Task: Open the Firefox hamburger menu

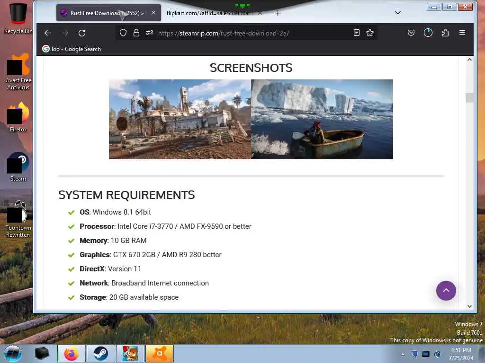Action: point(462,33)
